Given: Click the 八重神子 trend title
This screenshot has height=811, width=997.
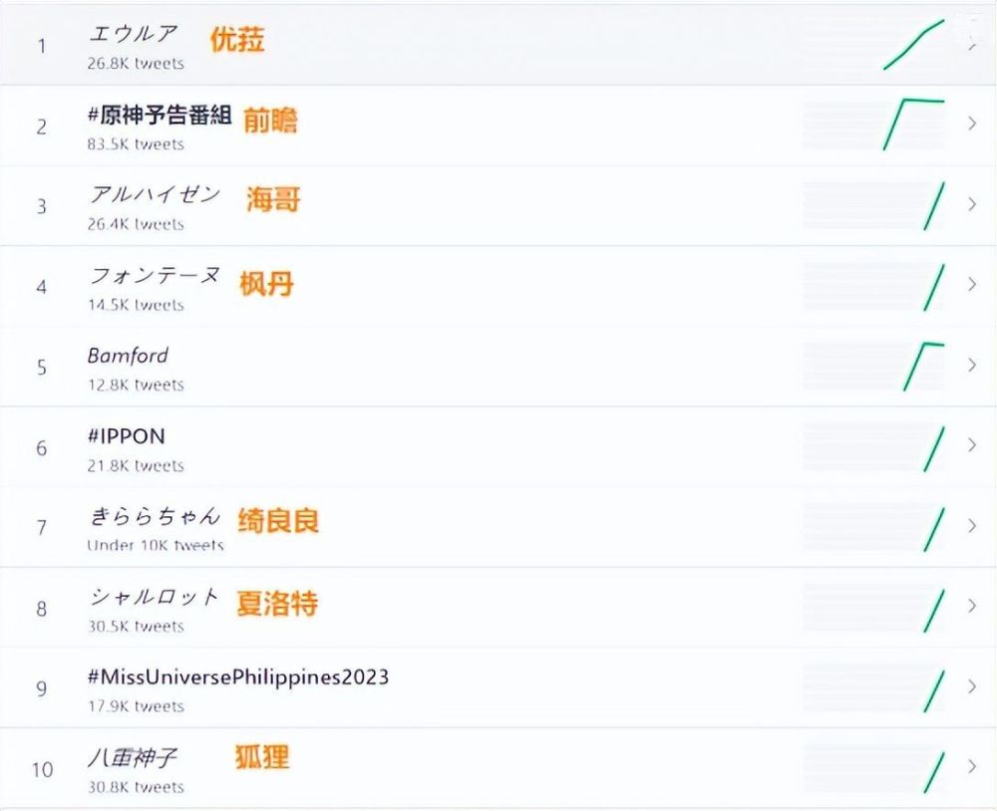Looking at the screenshot, I should [x=133, y=757].
